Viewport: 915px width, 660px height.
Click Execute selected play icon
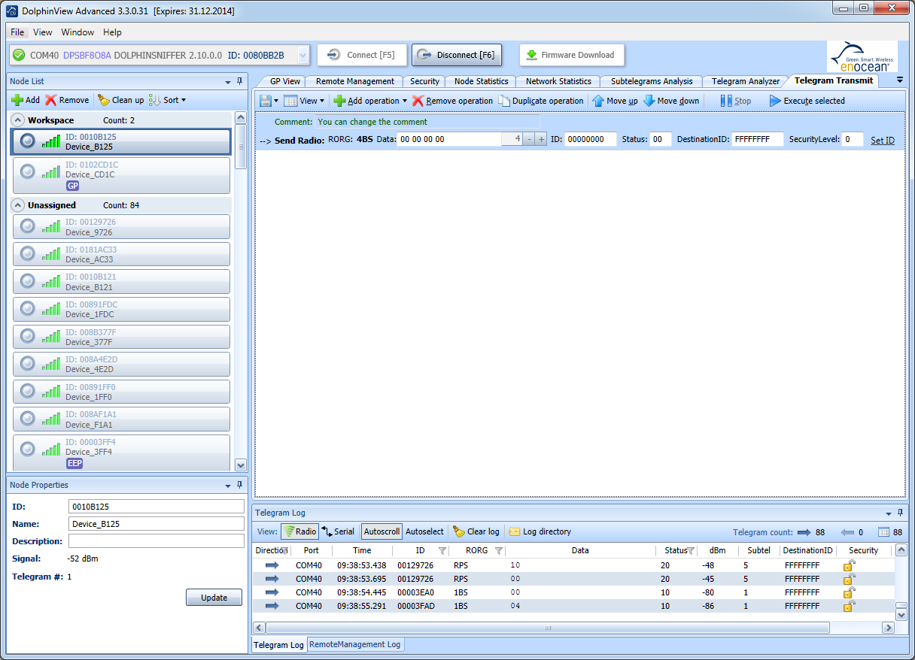pyautogui.click(x=775, y=101)
